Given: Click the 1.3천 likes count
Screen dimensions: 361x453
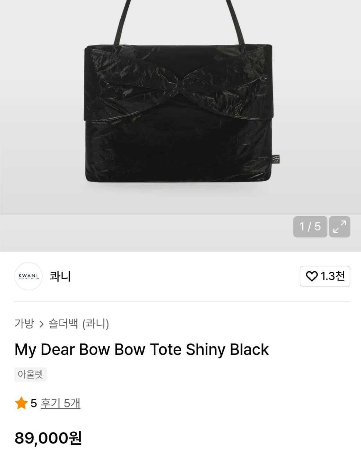Looking at the screenshot, I should point(333,276).
